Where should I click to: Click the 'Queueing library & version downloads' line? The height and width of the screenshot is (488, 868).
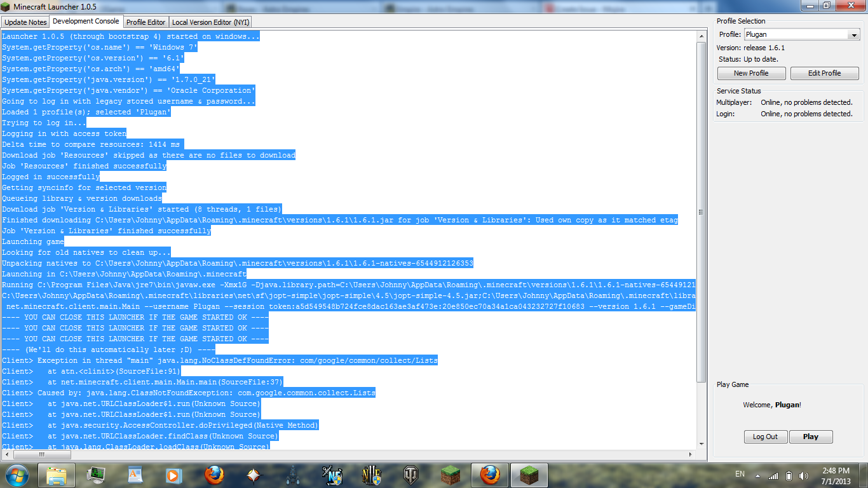click(x=82, y=198)
